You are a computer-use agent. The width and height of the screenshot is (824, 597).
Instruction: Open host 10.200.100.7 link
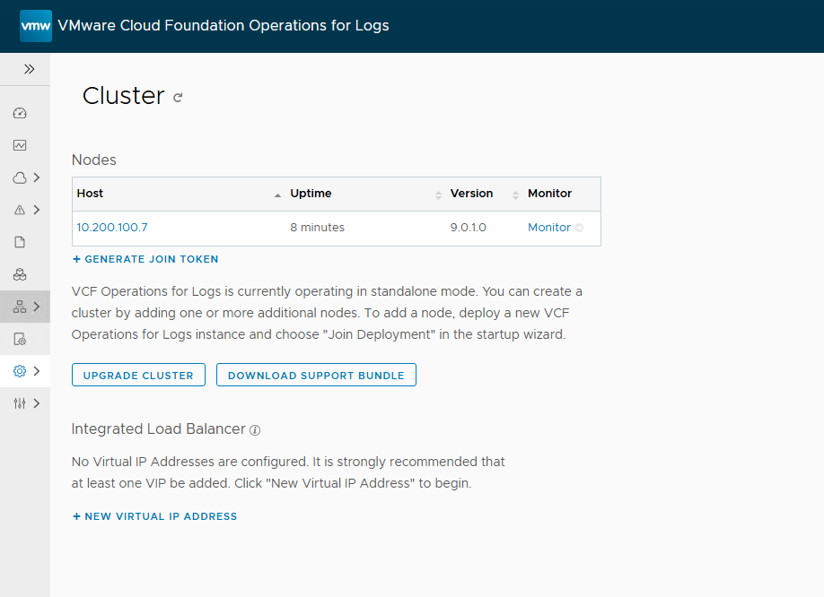112,228
